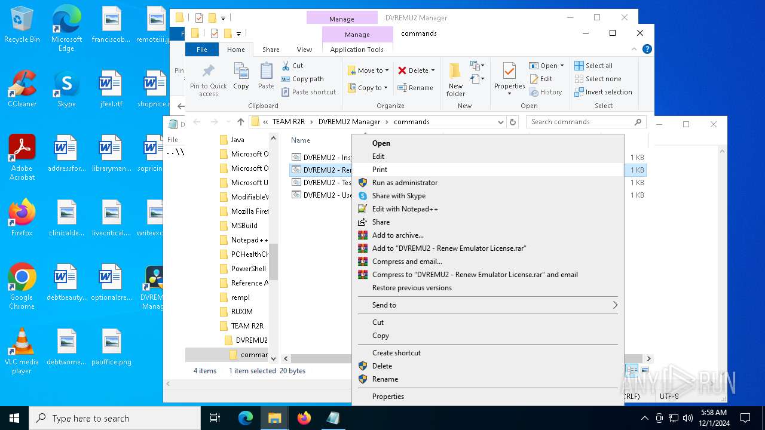The width and height of the screenshot is (765, 430).
Task: Click Paste shortcut in ribbon
Action: pos(308,92)
